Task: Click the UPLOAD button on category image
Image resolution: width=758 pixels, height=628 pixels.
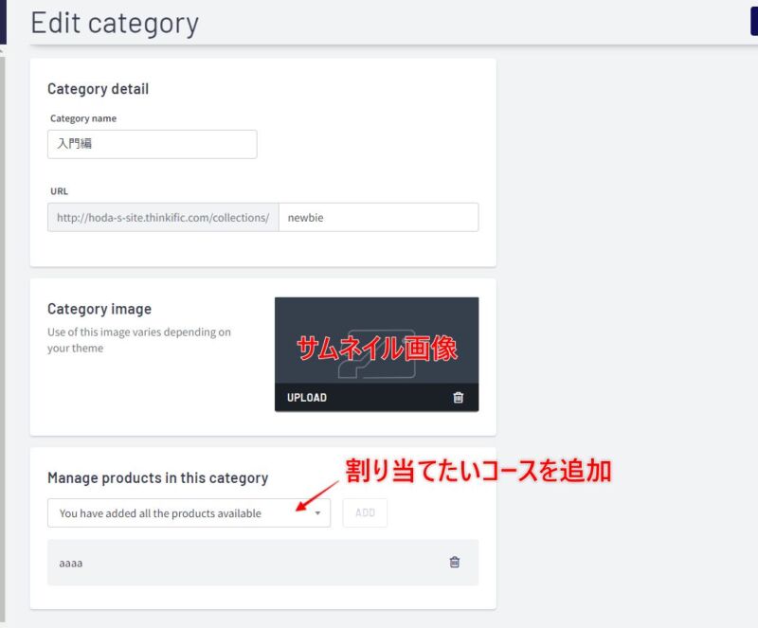Action: [307, 398]
